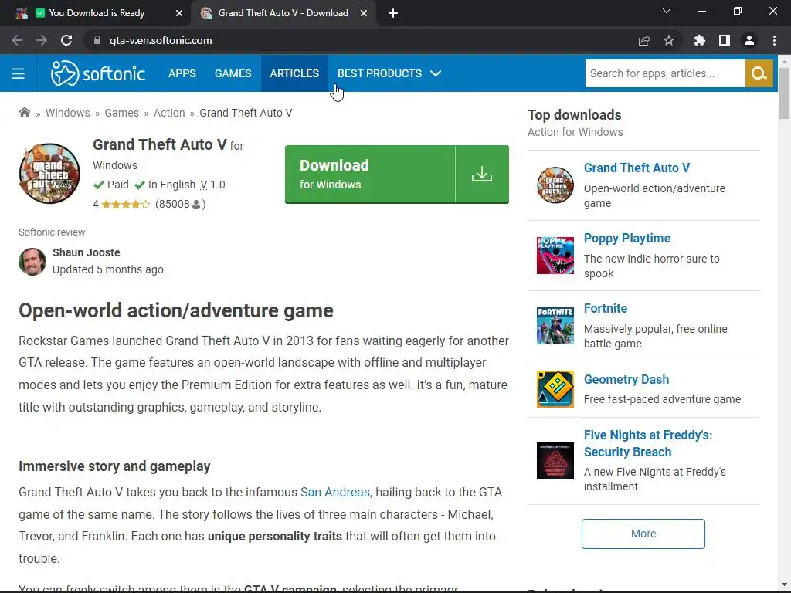Click the V 1.0 version label
This screenshot has height=593, width=791.
click(x=212, y=185)
